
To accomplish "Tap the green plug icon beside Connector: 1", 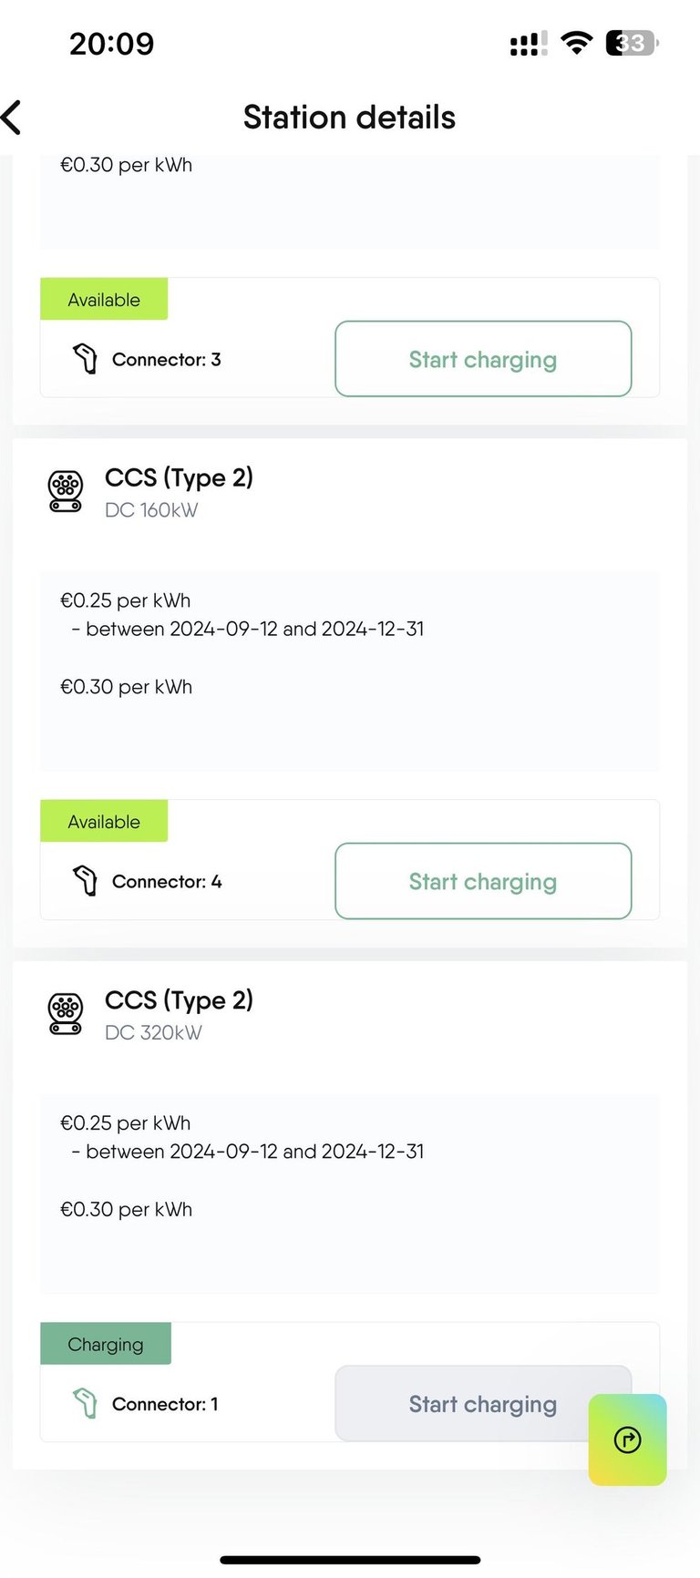I will tap(85, 1403).
